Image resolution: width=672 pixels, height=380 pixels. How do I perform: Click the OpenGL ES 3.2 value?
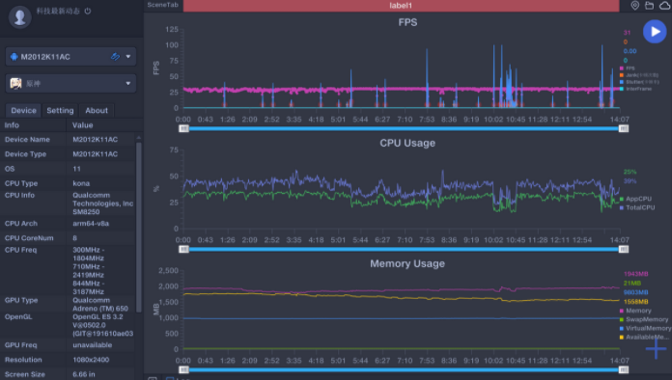point(103,325)
